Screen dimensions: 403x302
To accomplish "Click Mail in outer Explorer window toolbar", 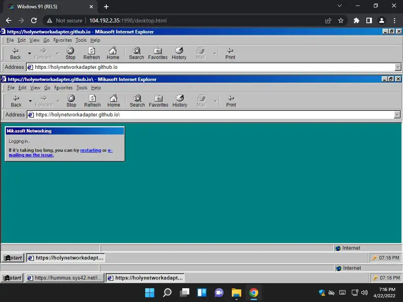I will pos(200,53).
